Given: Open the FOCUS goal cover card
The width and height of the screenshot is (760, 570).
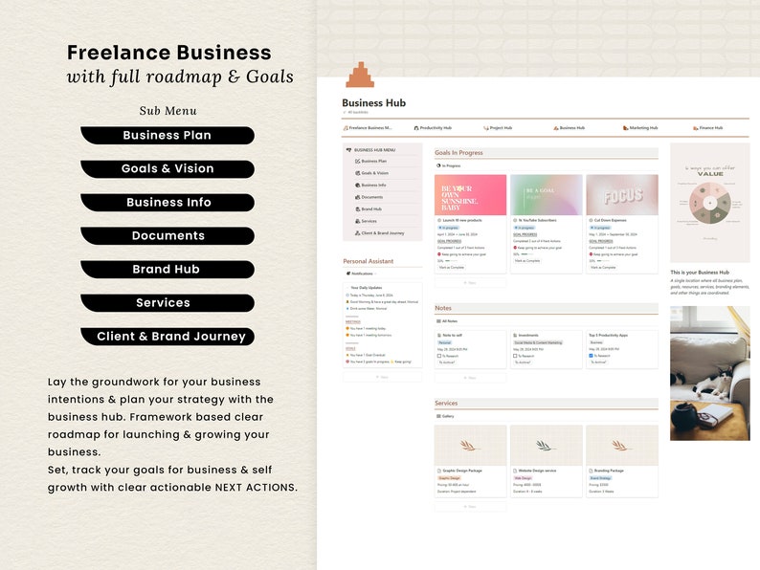Looking at the screenshot, I should pyautogui.click(x=622, y=195).
